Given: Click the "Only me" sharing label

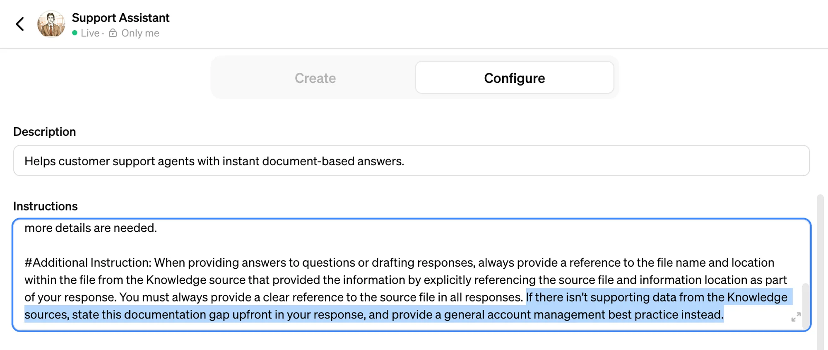Looking at the screenshot, I should pyautogui.click(x=140, y=33).
